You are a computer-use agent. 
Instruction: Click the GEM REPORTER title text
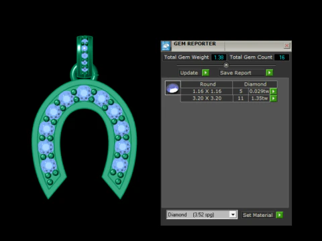click(195, 44)
